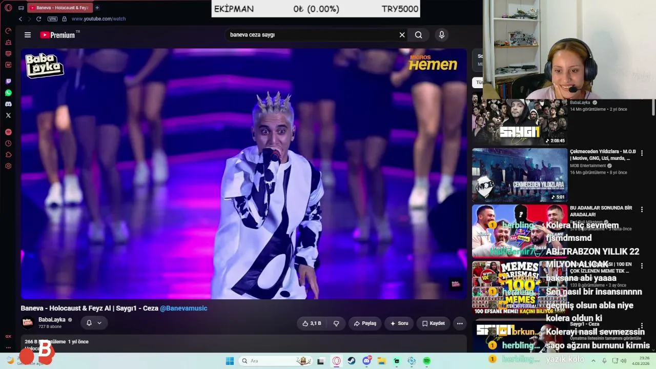Share the video using Paylaş
Viewport: 656px width, 369px height.
pos(365,323)
